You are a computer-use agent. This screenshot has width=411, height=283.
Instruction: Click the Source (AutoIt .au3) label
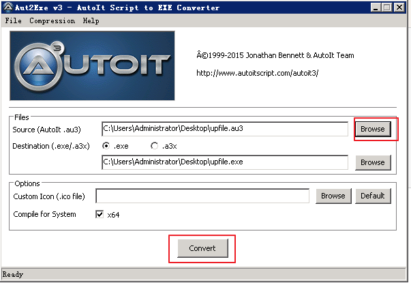46,130
